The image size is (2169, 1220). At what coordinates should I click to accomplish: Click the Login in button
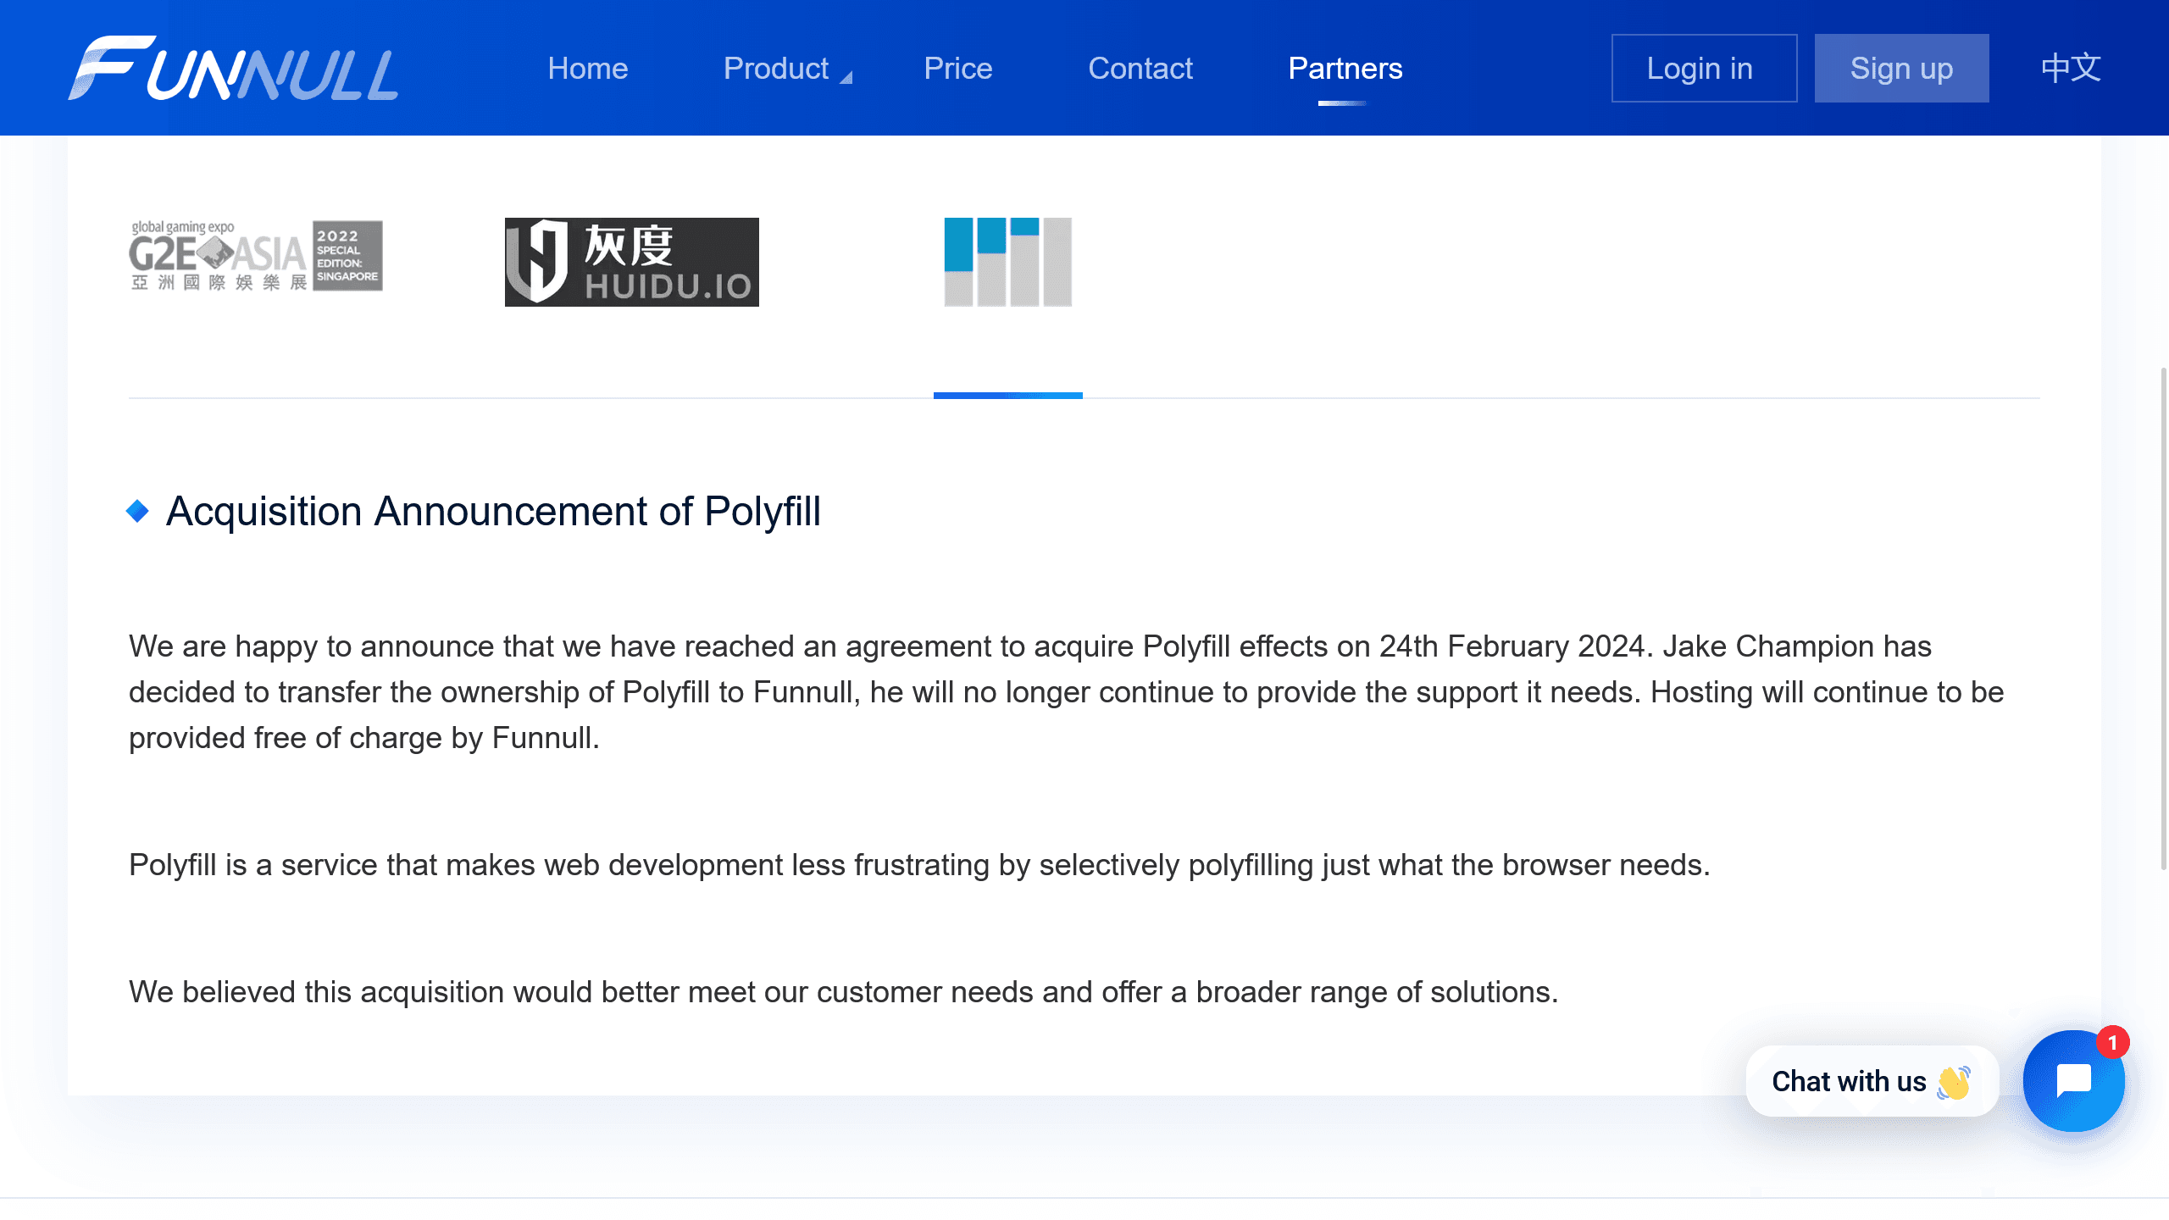pos(1704,68)
